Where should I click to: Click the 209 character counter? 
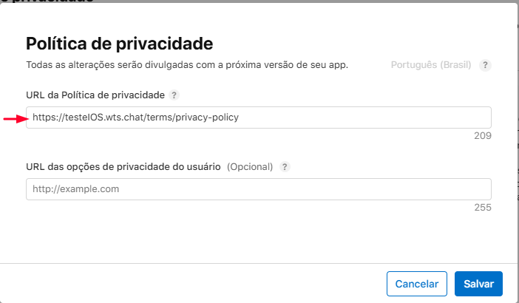point(483,136)
